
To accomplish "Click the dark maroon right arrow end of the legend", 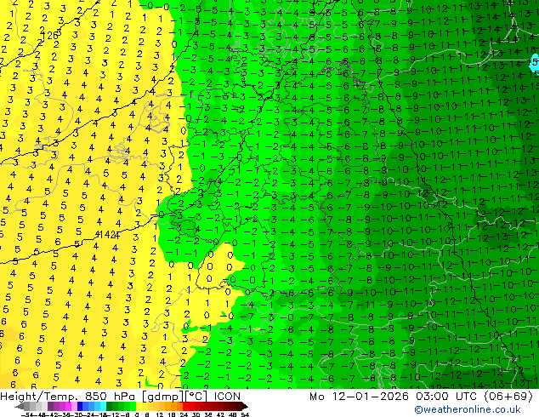I will pos(245,406).
